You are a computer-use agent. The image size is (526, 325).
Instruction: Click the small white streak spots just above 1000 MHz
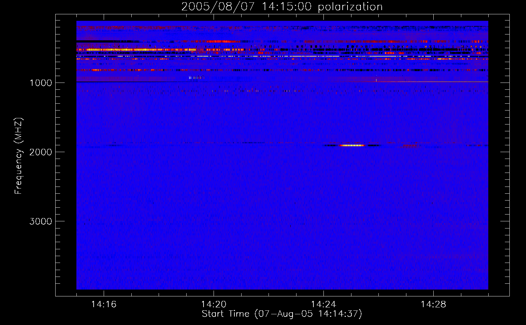click(196, 77)
